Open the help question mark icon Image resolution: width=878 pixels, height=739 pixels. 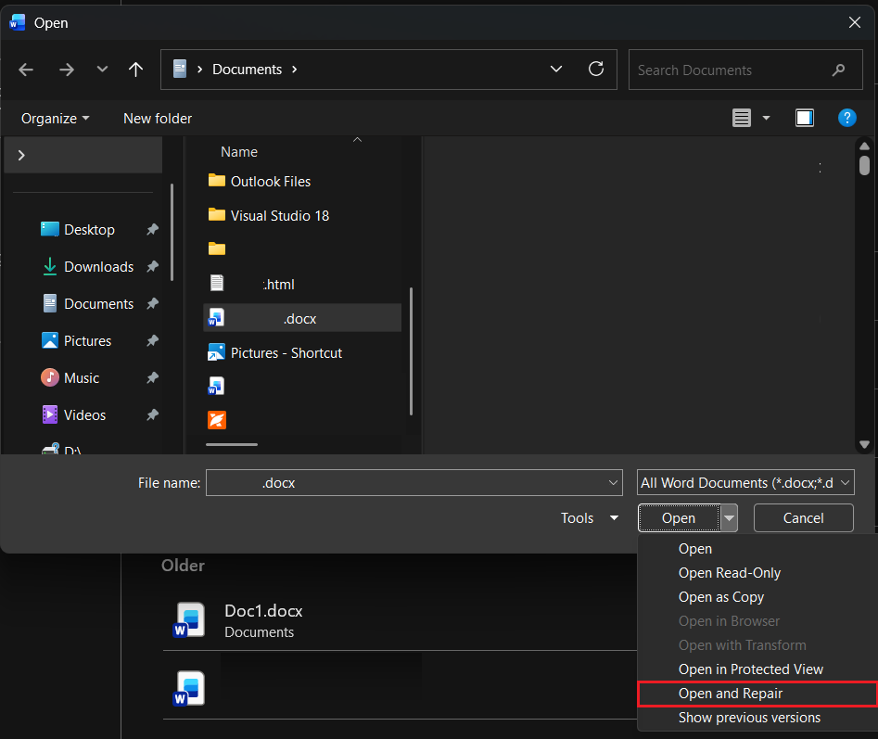point(846,118)
